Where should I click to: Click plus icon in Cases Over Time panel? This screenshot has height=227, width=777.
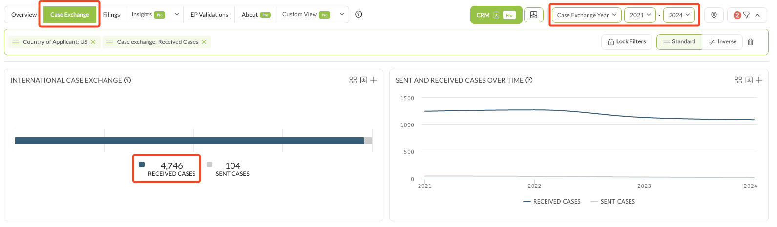click(759, 80)
